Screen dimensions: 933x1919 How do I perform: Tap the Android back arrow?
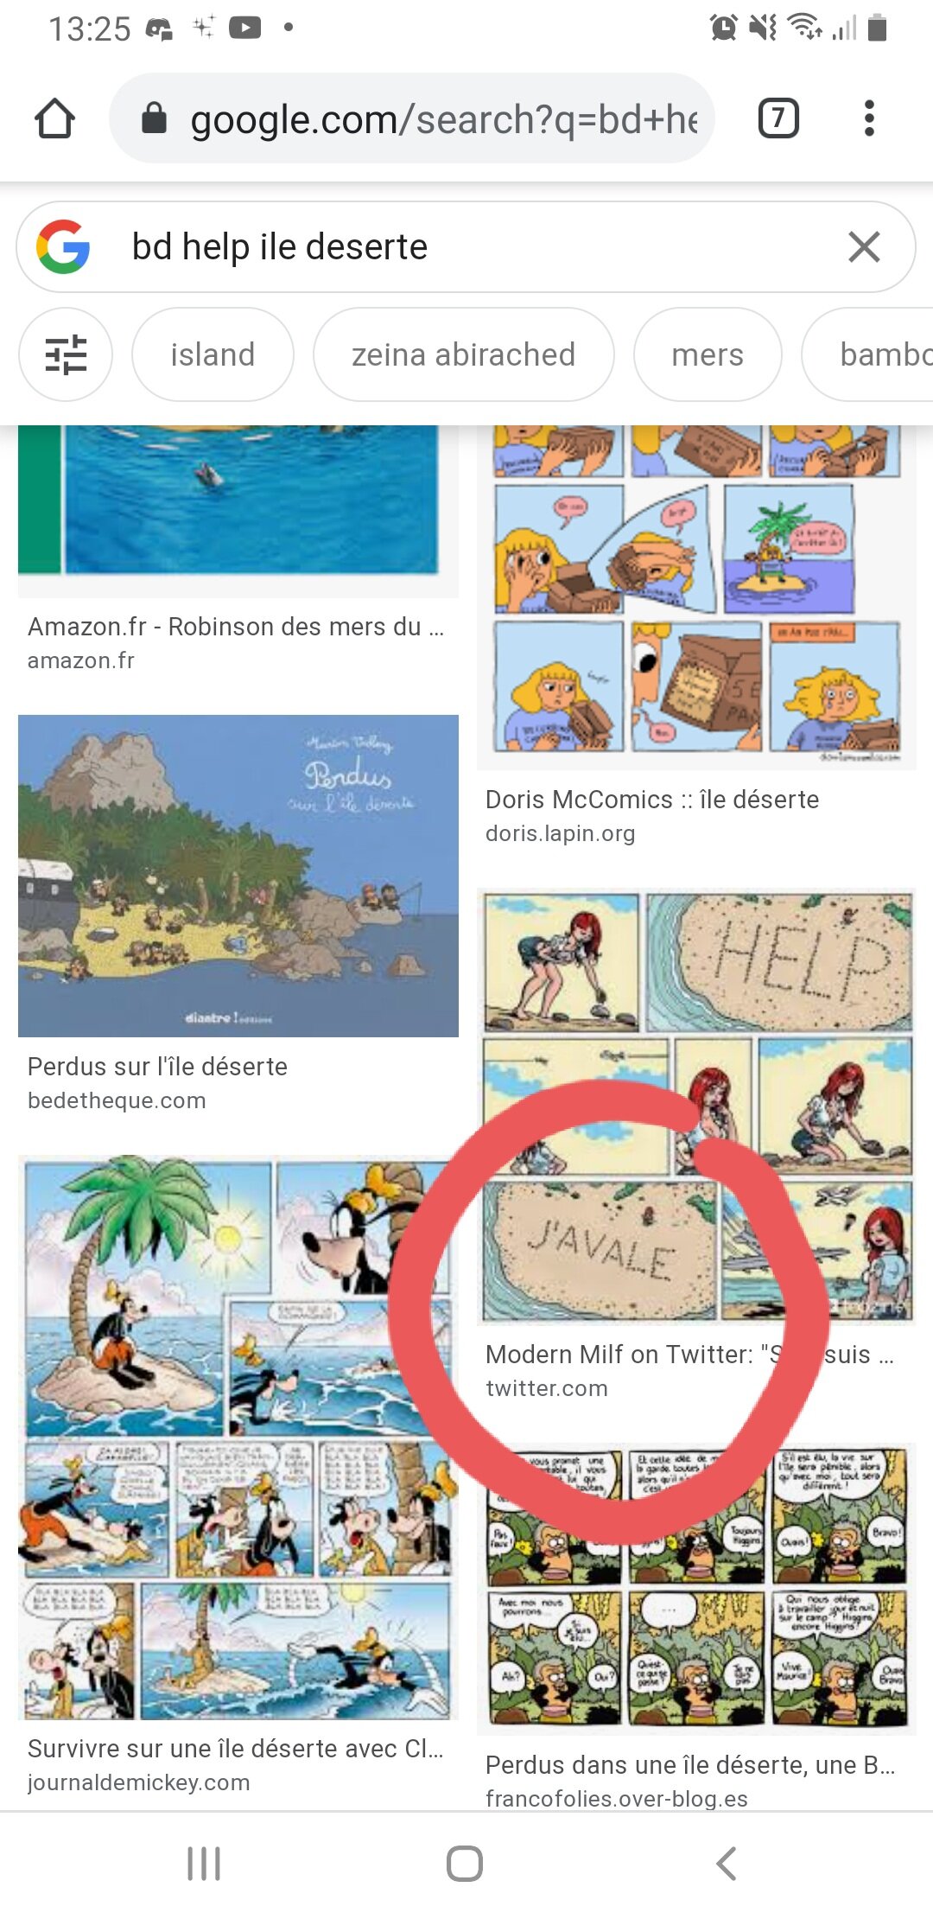tap(727, 1864)
